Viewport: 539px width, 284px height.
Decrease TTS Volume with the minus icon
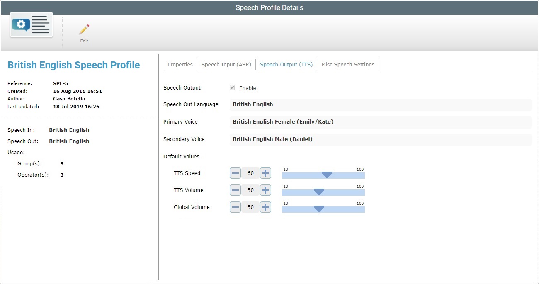[235, 190]
